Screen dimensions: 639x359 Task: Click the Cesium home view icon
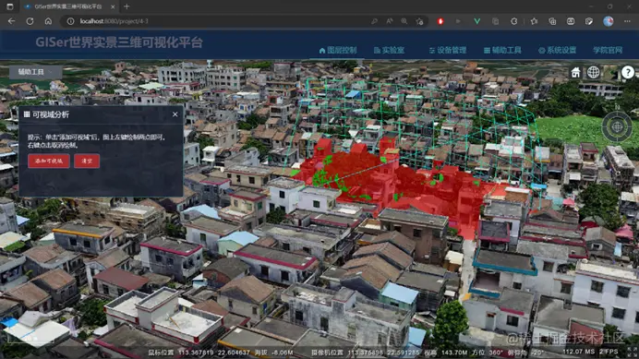[x=575, y=73]
